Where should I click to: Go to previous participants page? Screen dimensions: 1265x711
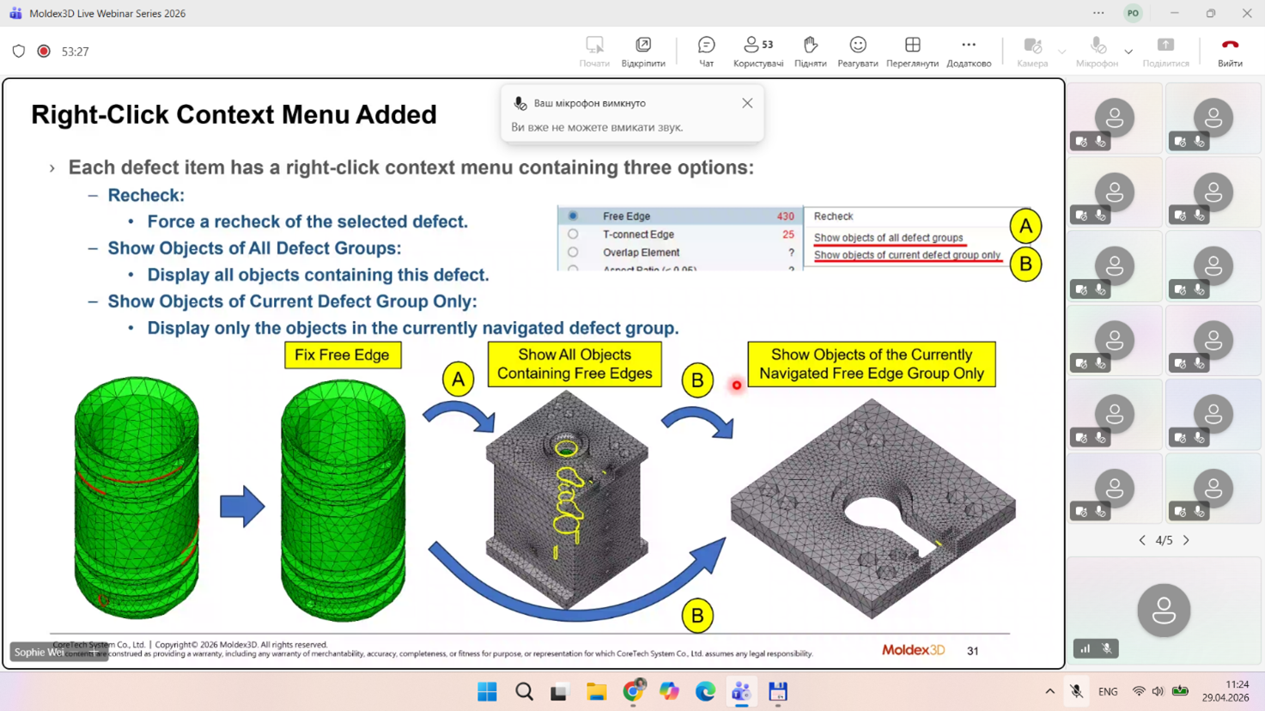coord(1142,540)
